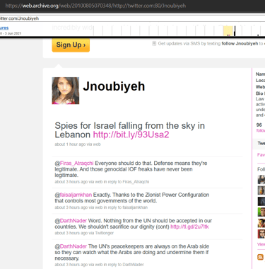
Task: Click the Twitlonger source link
Action: point(104,233)
